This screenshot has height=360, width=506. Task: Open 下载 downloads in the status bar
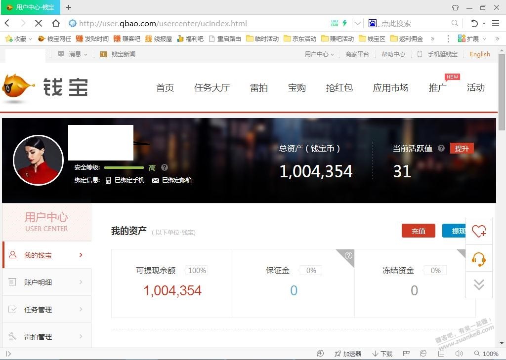coord(382,354)
